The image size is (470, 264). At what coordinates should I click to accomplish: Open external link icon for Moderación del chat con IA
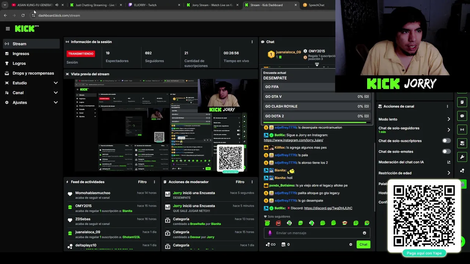click(x=449, y=162)
